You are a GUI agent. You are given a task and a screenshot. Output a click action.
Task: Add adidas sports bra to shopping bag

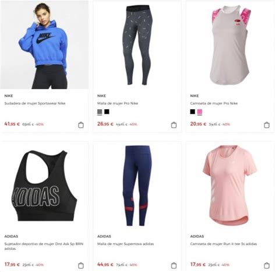81,266
